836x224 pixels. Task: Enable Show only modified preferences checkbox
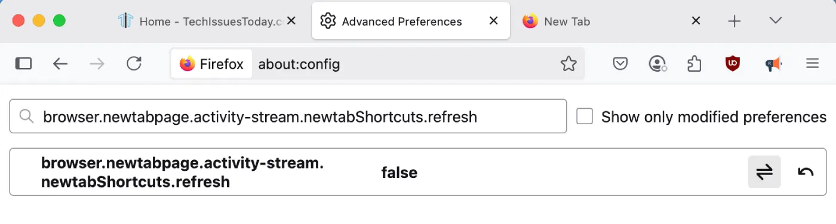point(585,116)
